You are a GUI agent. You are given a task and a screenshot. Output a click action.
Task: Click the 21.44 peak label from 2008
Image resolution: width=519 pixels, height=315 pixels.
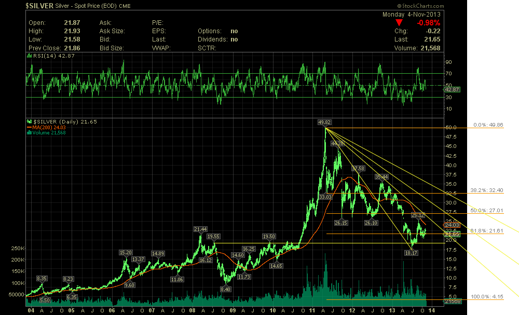(x=200, y=229)
